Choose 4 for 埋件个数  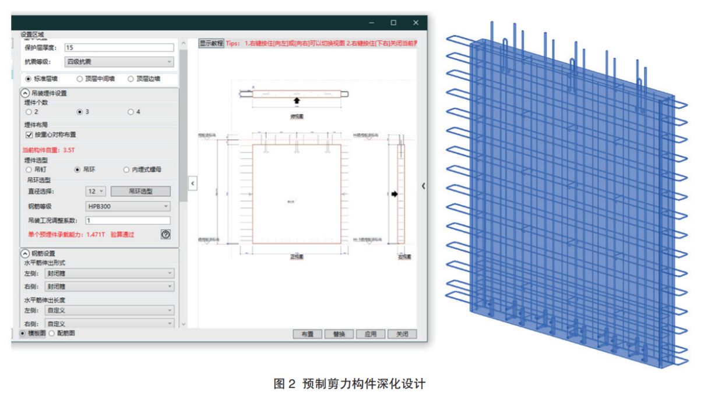click(x=131, y=112)
